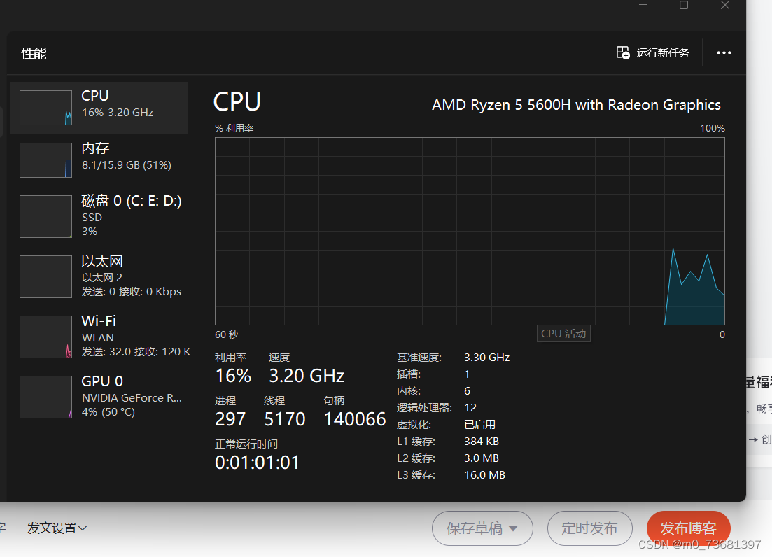Click the 发布博客 publish blog button
The width and height of the screenshot is (772, 557).
click(x=688, y=528)
